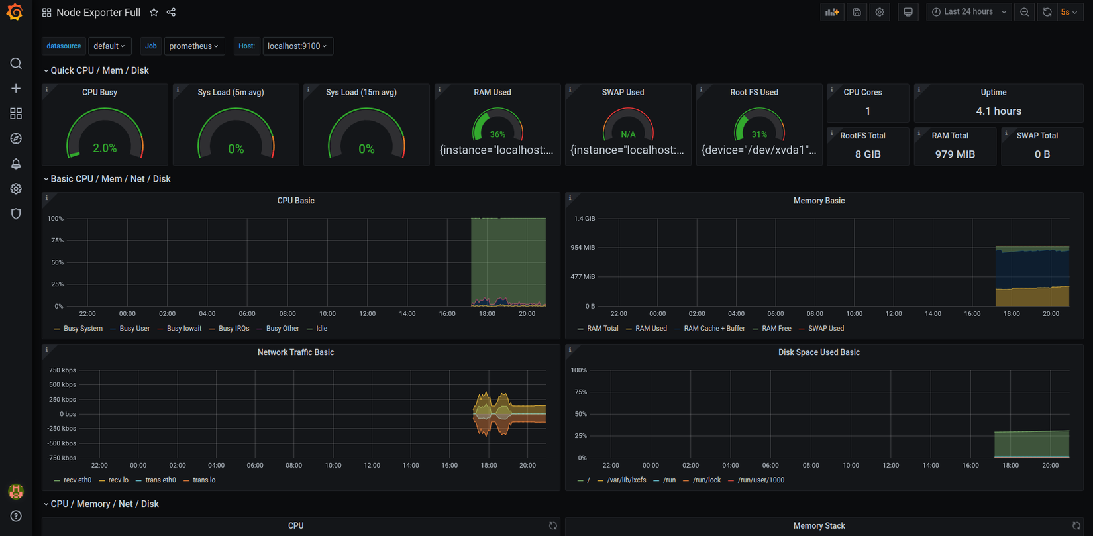Open the Alerting bell icon
Image resolution: width=1093 pixels, height=536 pixels.
click(x=16, y=164)
